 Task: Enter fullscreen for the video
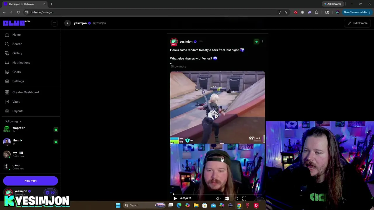(244, 198)
